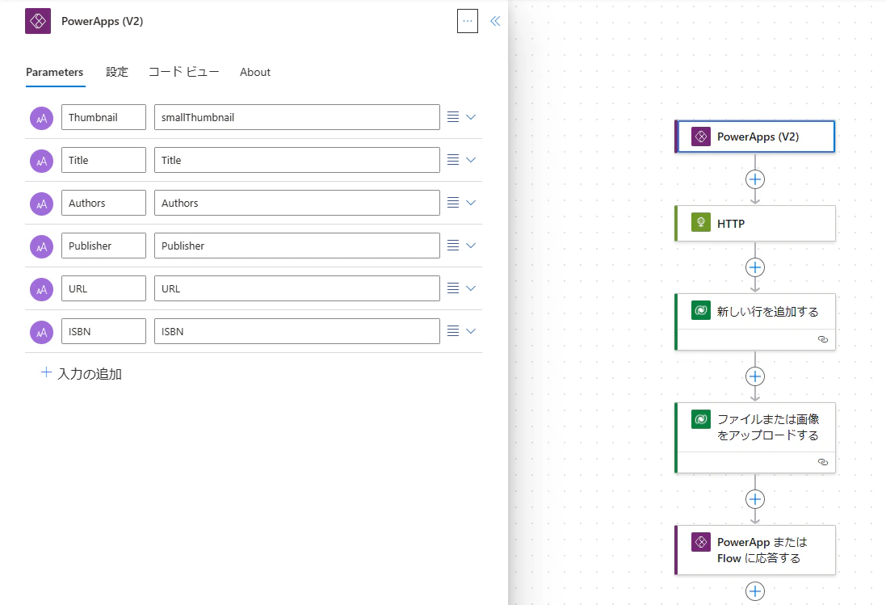The height and width of the screenshot is (605, 886).
Task: Collapse the panel with double chevron
Action: 495,21
